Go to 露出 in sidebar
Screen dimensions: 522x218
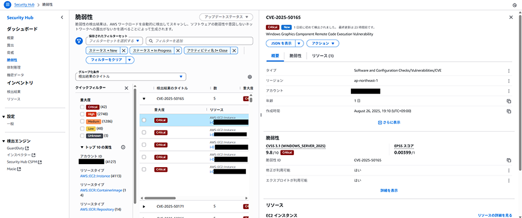(10, 45)
